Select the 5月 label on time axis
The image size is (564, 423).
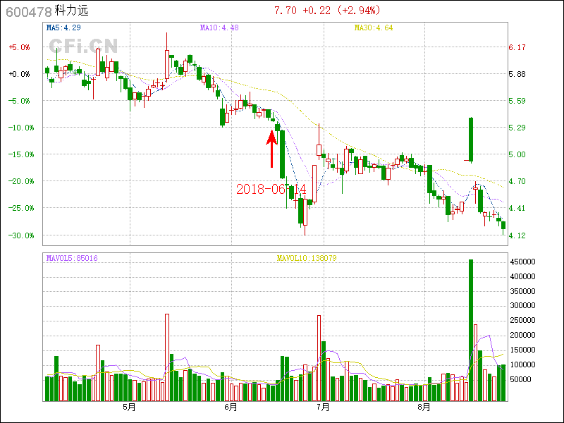[130, 407]
